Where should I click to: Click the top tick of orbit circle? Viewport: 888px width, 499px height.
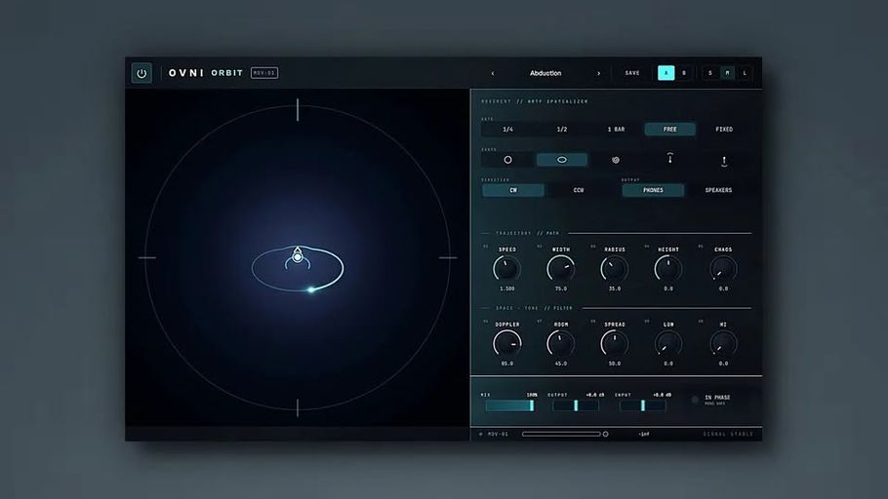[298, 110]
